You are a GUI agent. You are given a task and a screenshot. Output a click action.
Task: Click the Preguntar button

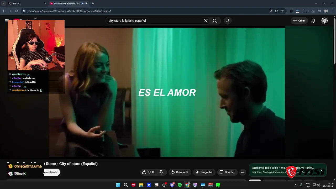pos(204,172)
